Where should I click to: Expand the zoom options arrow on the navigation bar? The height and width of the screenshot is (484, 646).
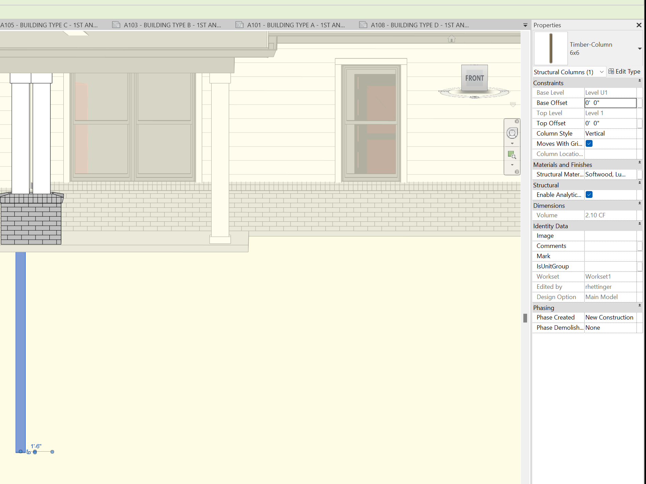pyautogui.click(x=512, y=165)
